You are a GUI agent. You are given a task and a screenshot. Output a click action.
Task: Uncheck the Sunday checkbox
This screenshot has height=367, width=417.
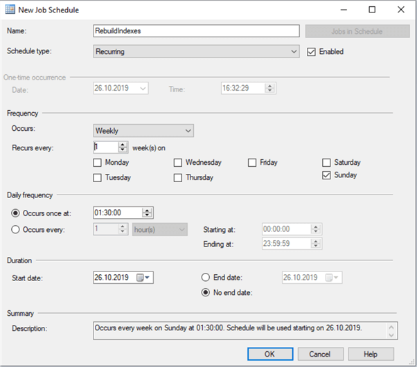327,176
